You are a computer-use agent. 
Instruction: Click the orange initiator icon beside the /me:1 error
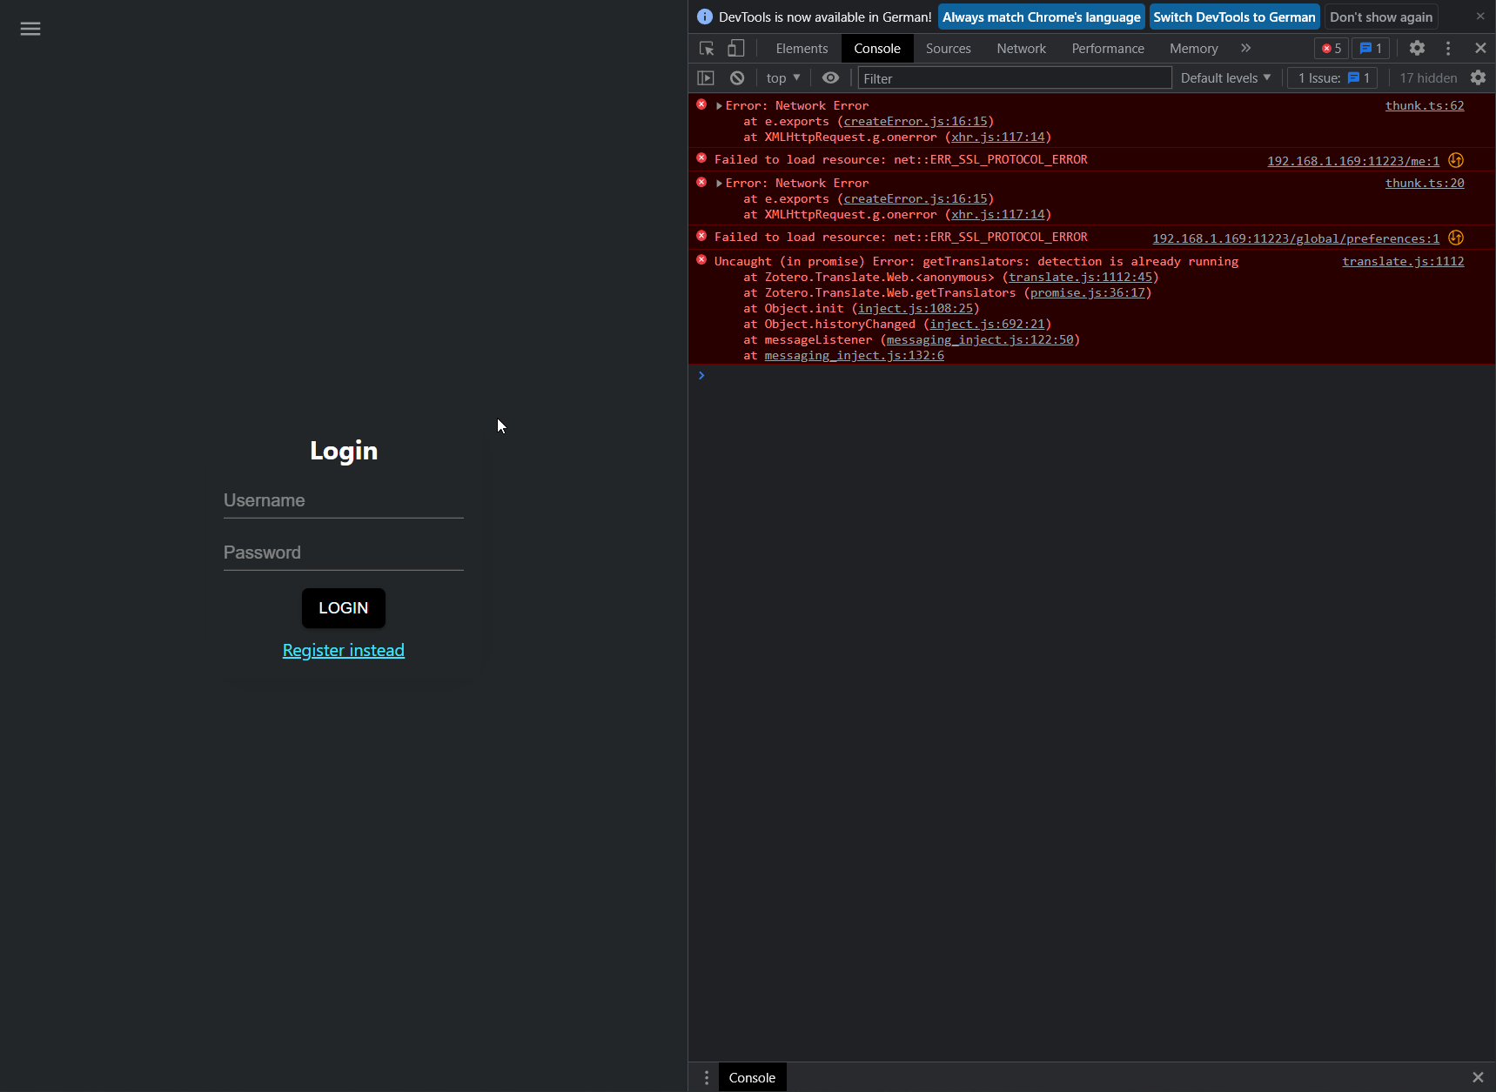1456,160
